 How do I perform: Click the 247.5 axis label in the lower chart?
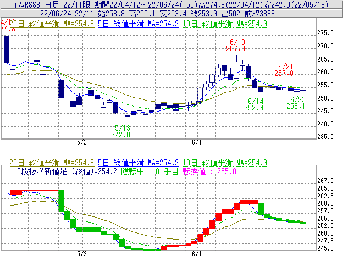point(325,241)
